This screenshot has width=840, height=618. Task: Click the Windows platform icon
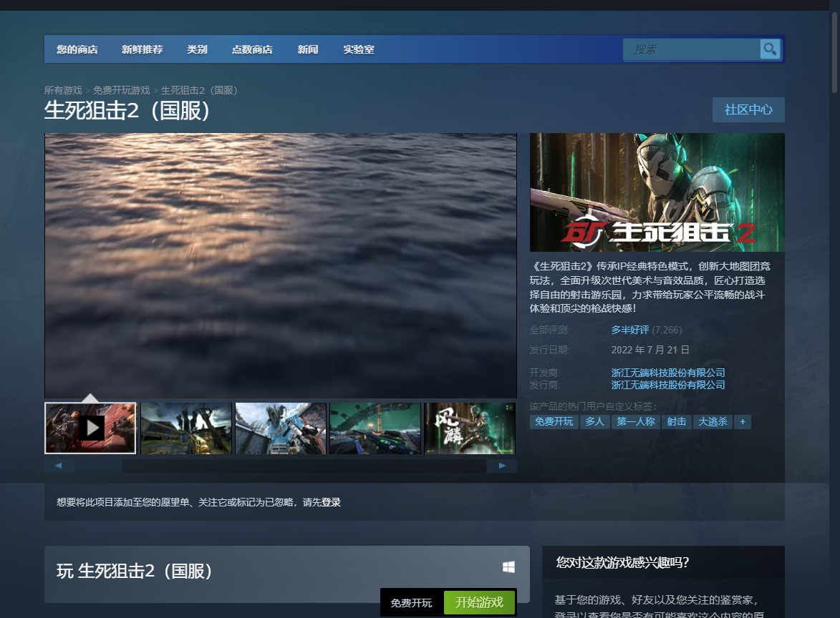coord(509,566)
